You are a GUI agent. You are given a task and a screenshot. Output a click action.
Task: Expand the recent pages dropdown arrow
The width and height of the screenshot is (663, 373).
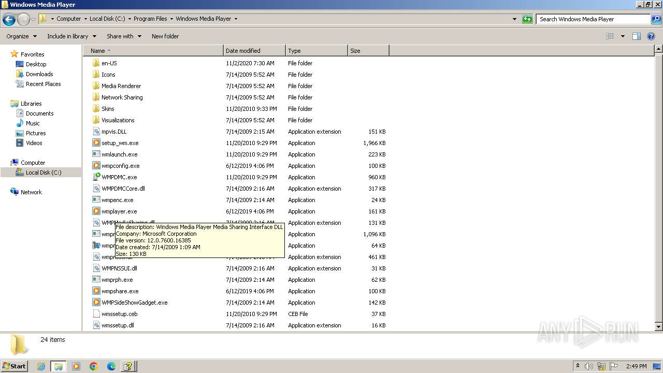[x=34, y=20]
